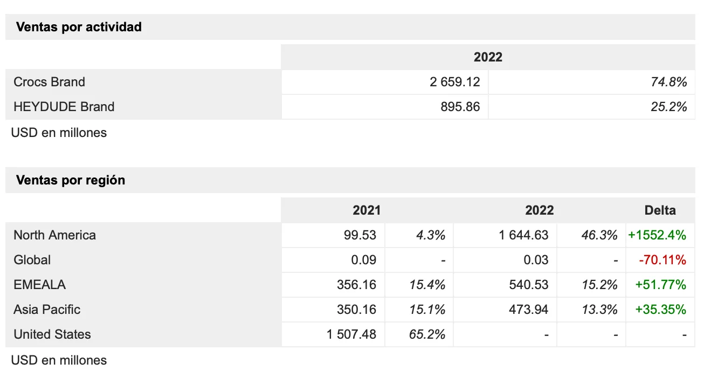718x384 pixels.
Task: Select the North America row label
Action: [x=54, y=235]
